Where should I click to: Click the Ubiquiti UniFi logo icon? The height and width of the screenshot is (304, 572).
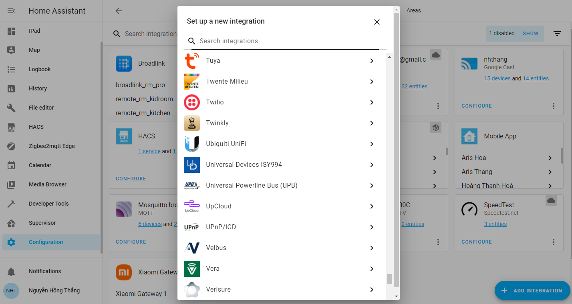191,144
